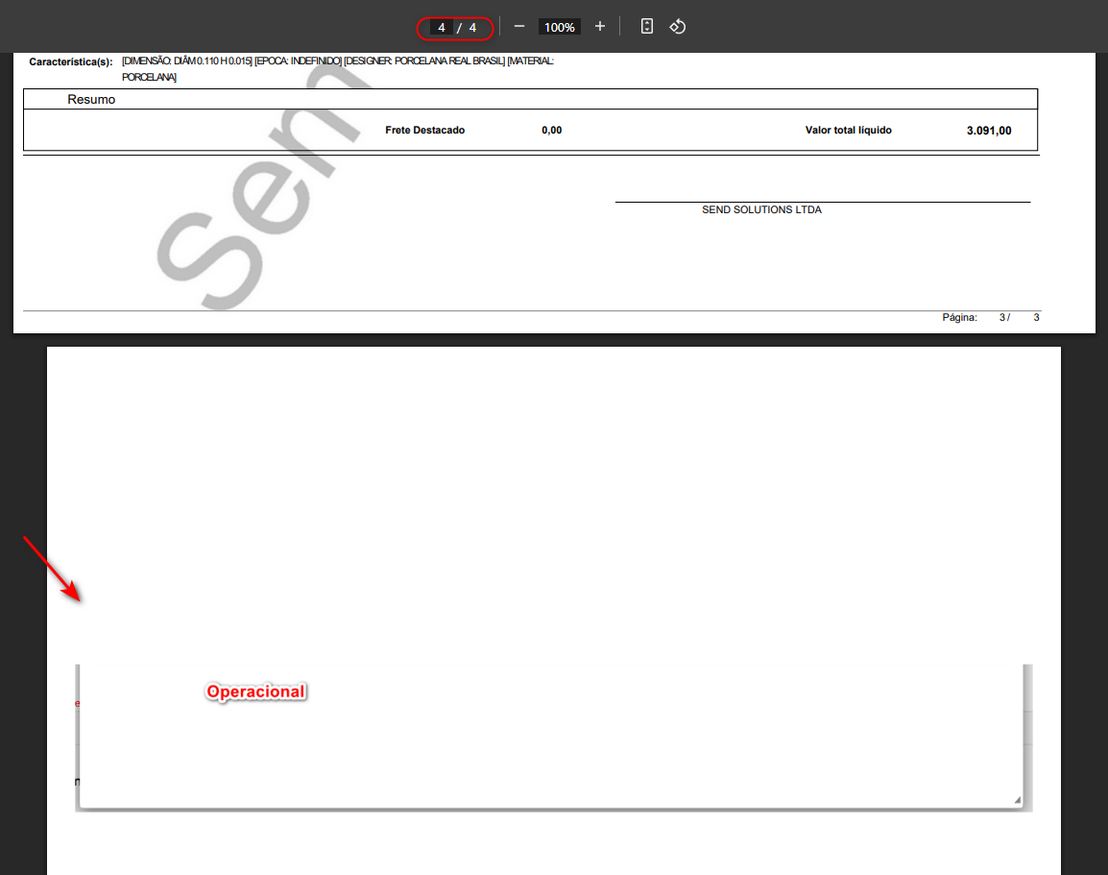Click the red arrow annotation

click(x=52, y=569)
